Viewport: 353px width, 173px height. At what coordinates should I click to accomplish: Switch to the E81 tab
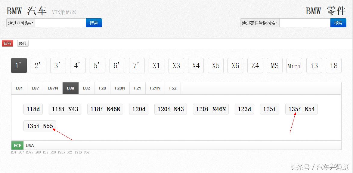coord(19,88)
